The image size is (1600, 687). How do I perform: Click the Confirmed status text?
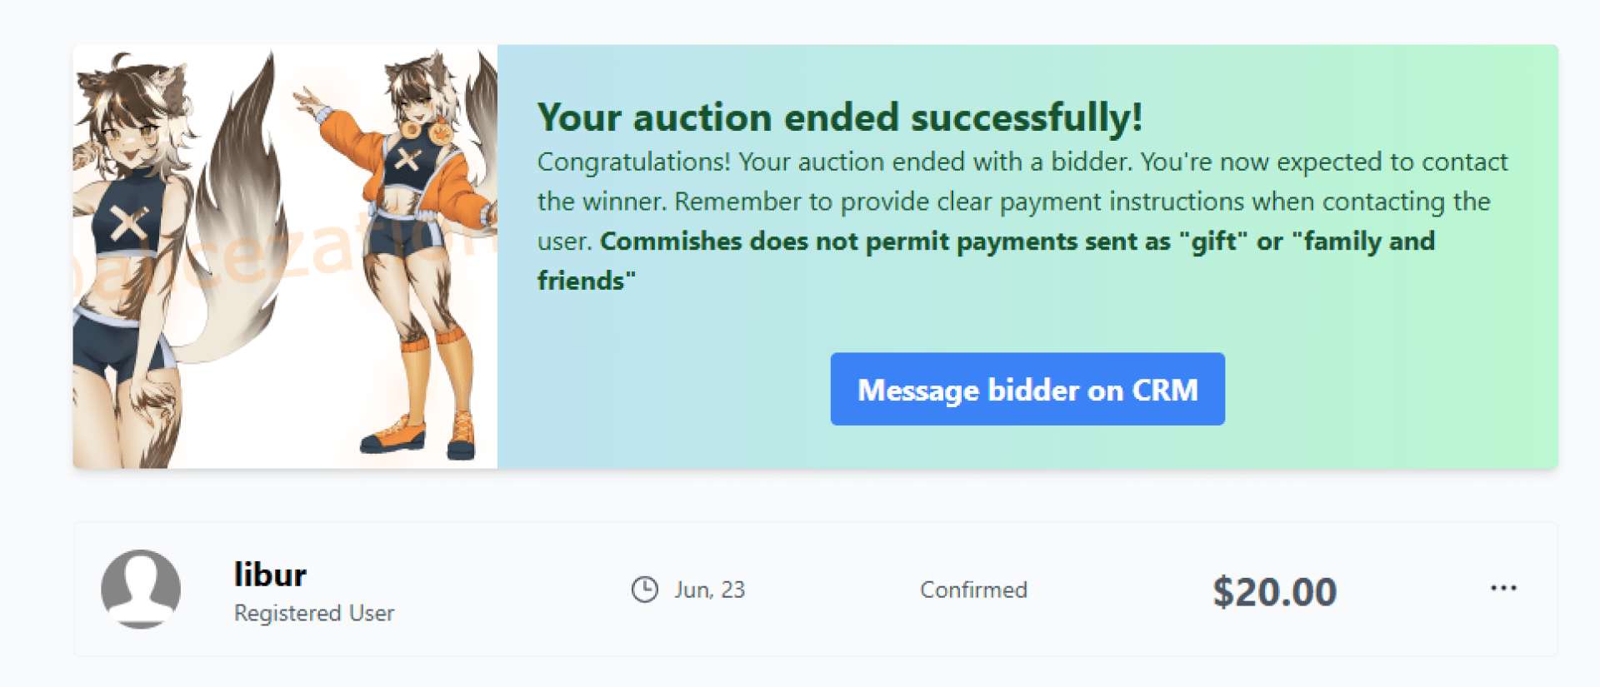click(973, 590)
